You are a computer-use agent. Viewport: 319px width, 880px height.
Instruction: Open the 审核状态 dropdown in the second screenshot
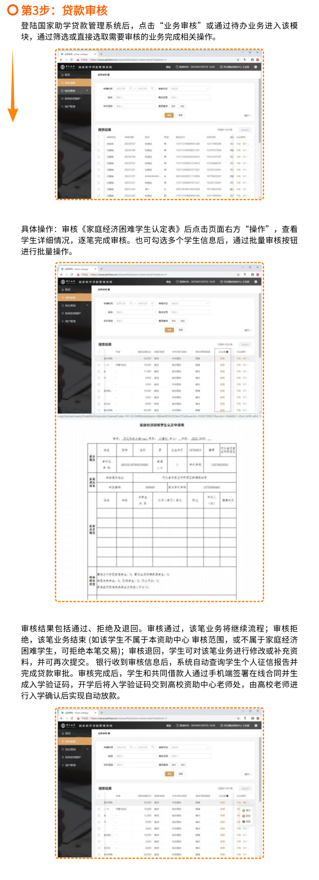point(190,303)
